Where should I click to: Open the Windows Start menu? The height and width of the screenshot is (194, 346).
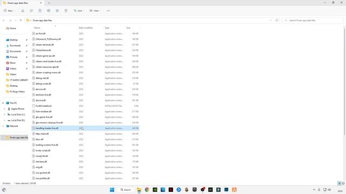(112, 190)
